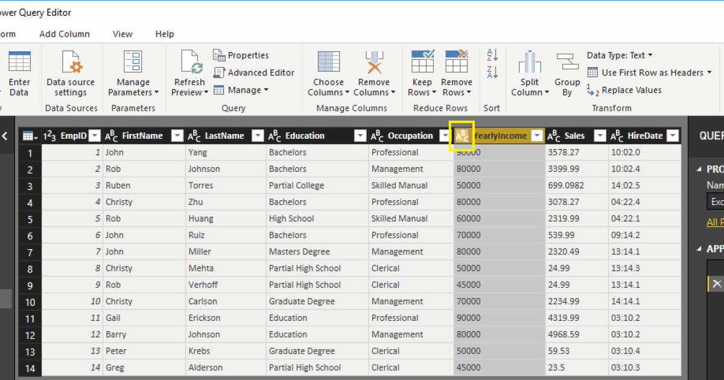Open the Advanced Editor
The width and height of the screenshot is (724, 380).
[x=253, y=72]
